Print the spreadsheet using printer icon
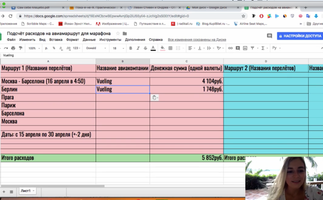The width and height of the screenshot is (323, 200). [x=13, y=48]
